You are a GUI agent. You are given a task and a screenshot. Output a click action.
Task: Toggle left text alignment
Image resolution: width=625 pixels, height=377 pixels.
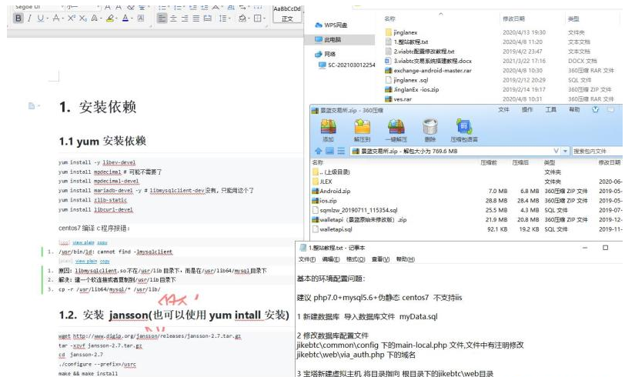click(x=162, y=18)
